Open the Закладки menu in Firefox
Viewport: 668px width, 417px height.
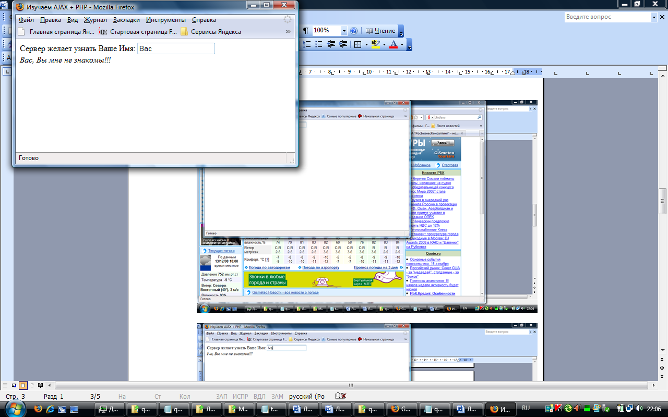tap(126, 20)
